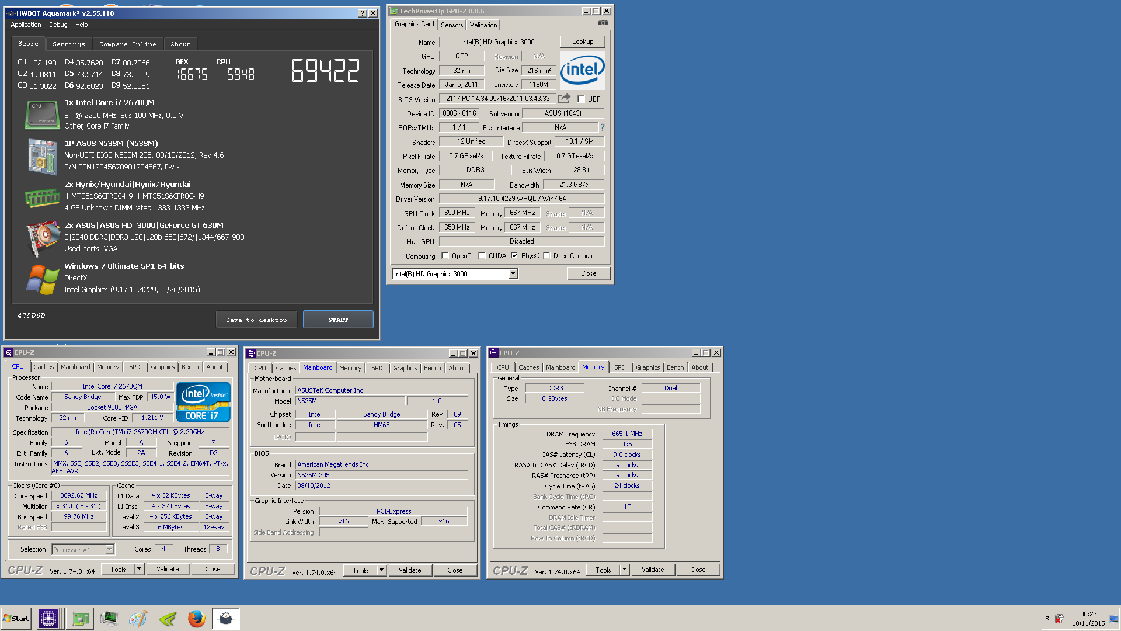Click Save to desktop button
1121x631 pixels.
pyautogui.click(x=256, y=320)
